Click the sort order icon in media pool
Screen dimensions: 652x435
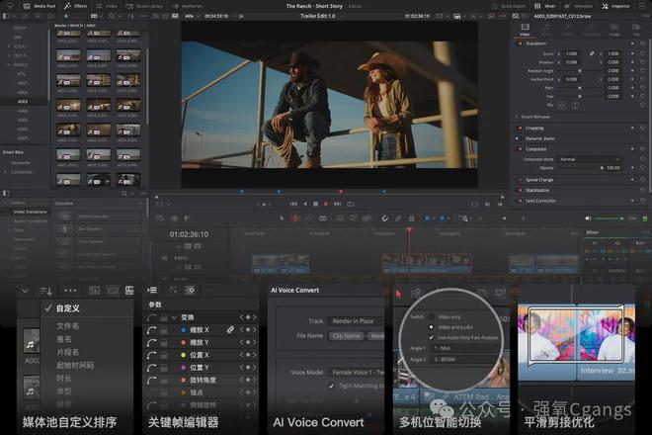[45, 291]
